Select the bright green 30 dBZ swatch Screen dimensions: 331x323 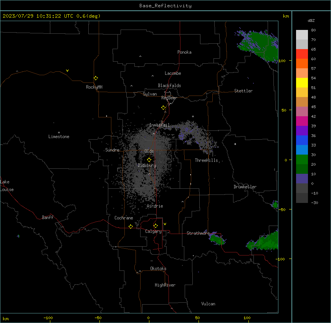(x=302, y=160)
